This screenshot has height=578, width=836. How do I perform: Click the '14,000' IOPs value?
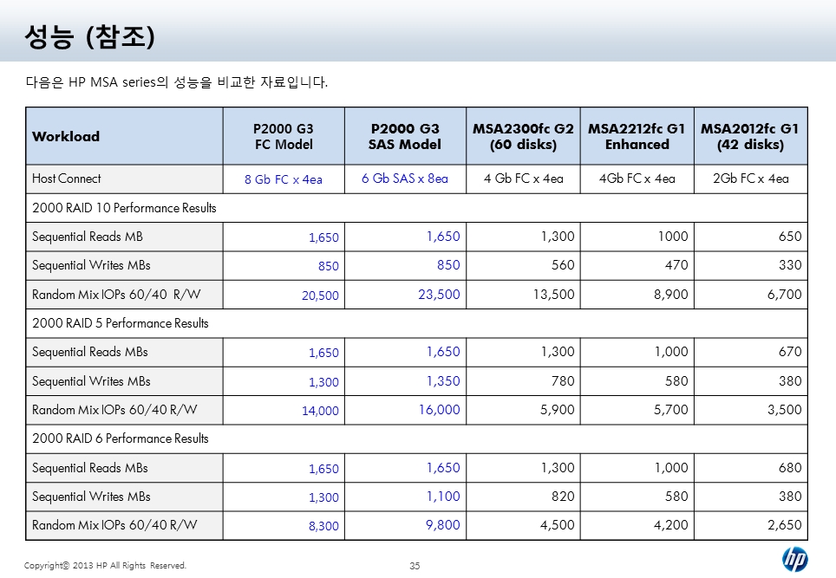pyautogui.click(x=320, y=412)
